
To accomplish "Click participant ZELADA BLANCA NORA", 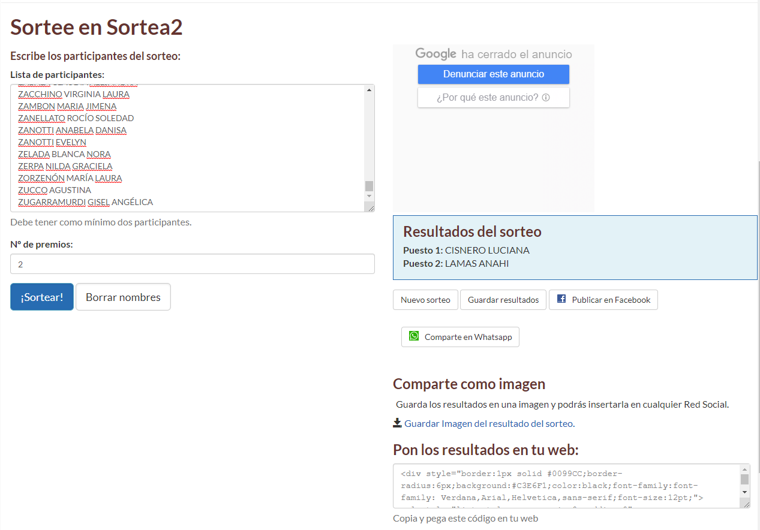I will point(64,154).
